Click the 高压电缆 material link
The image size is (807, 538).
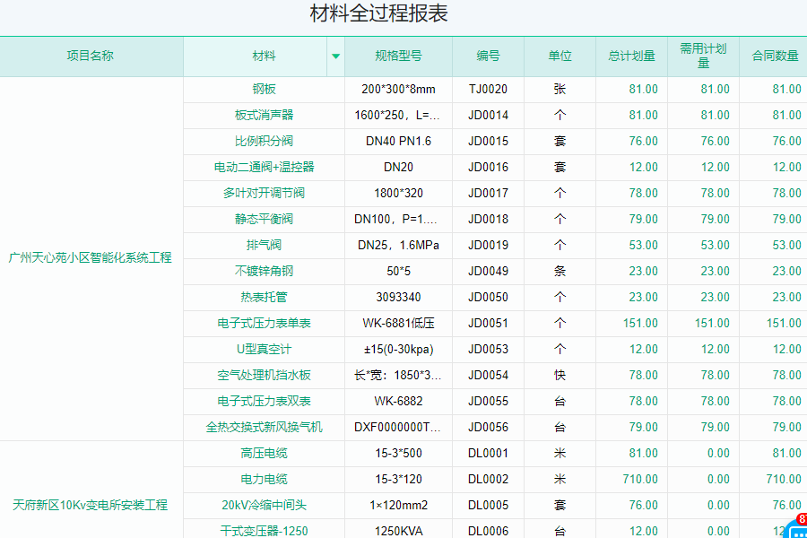pyautogui.click(x=264, y=454)
